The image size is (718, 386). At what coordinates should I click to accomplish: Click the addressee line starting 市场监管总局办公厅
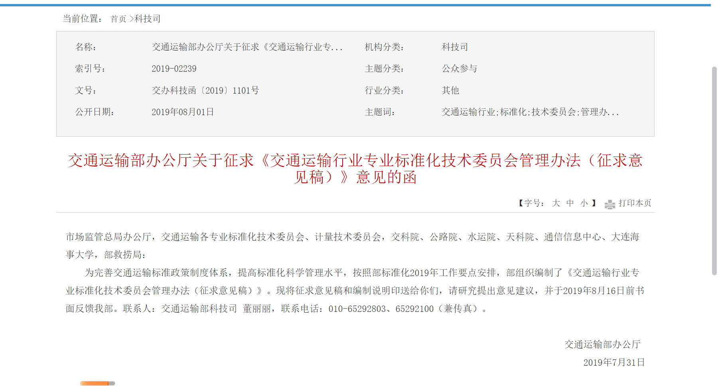[x=353, y=246]
